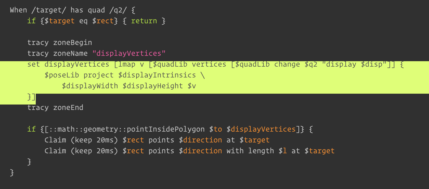This screenshot has height=189, width=429.
Task: Click the $to variable in the if condition
Action: (x=216, y=129)
